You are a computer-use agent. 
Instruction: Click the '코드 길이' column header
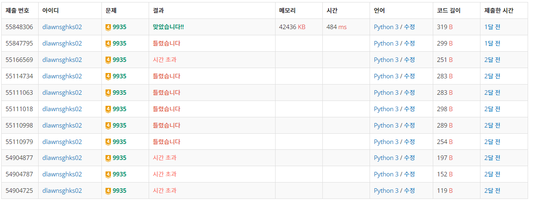coord(449,11)
